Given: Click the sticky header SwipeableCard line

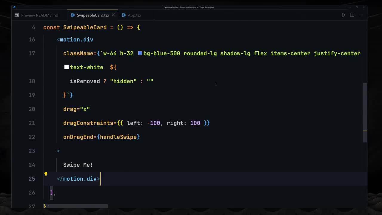Looking at the screenshot, I should click(92, 27).
